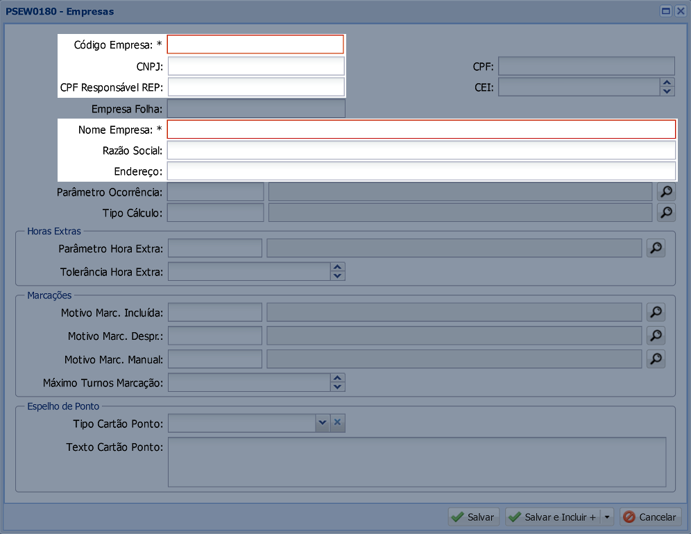This screenshot has height=534, width=691.
Task: Click Motivo Marc. Manual magnifier
Action: tap(656, 359)
